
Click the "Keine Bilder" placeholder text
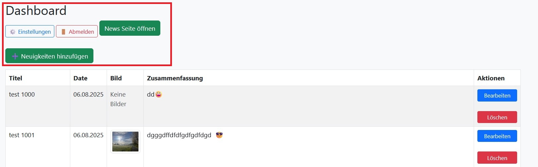118,99
